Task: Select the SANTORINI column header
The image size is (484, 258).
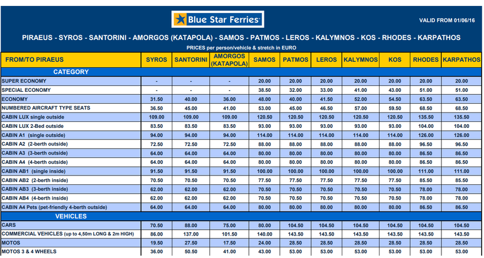Action: click(x=191, y=60)
